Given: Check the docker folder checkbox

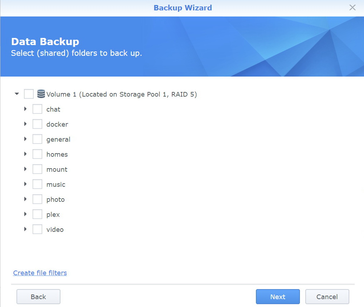Looking at the screenshot, I should coord(37,124).
